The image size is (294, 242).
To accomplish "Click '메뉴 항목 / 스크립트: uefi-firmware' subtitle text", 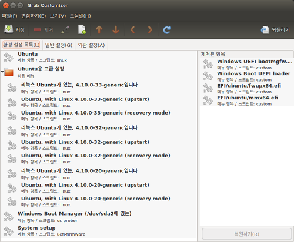I will pos(52,234).
